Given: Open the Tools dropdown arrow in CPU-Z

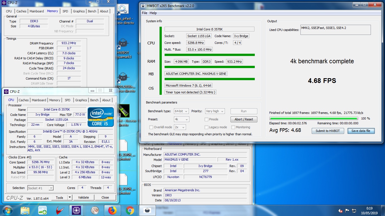Looking at the screenshot, I should [x=70, y=197].
